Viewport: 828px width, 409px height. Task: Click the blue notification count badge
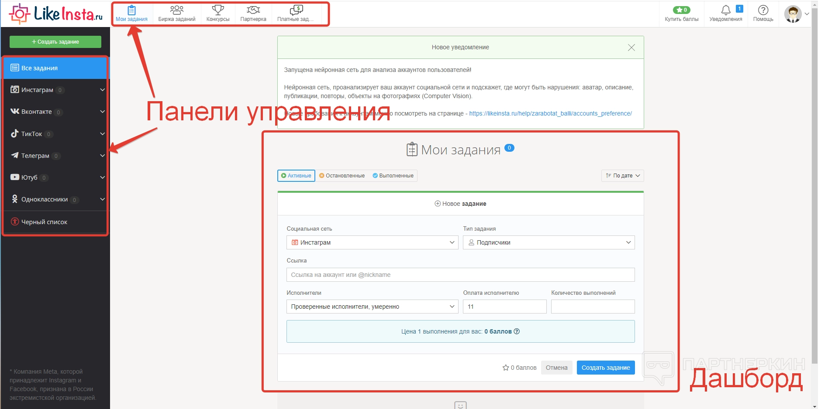click(739, 9)
